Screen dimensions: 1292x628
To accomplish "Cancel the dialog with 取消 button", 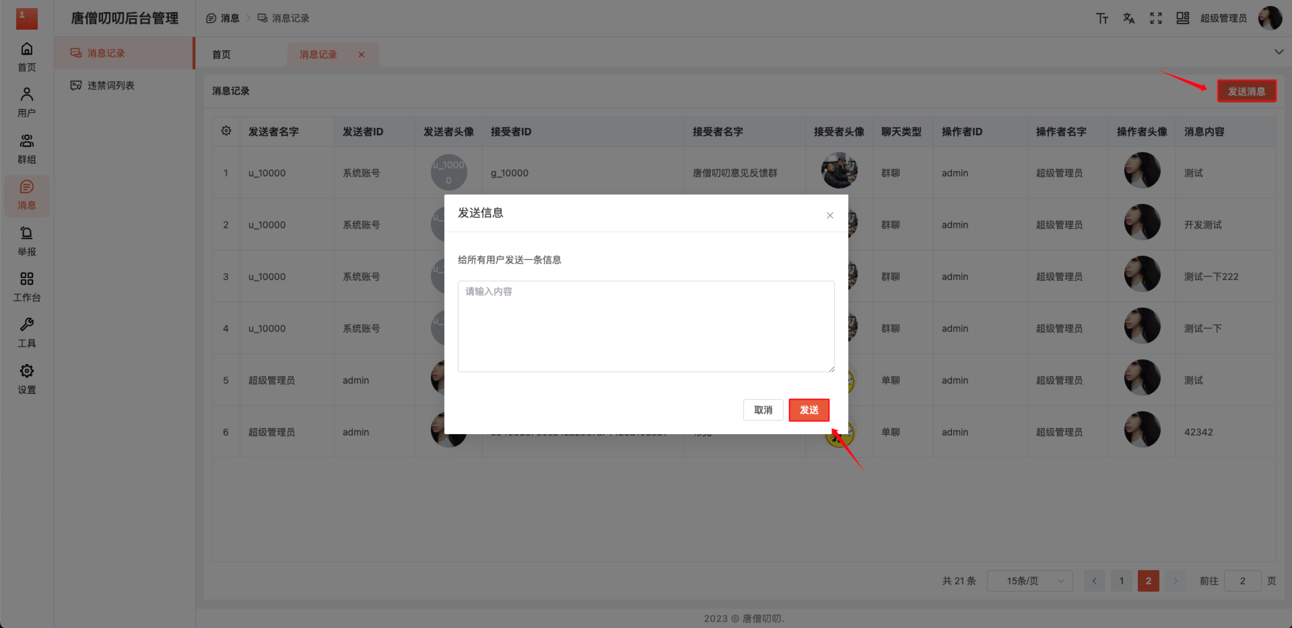I will [x=763, y=410].
